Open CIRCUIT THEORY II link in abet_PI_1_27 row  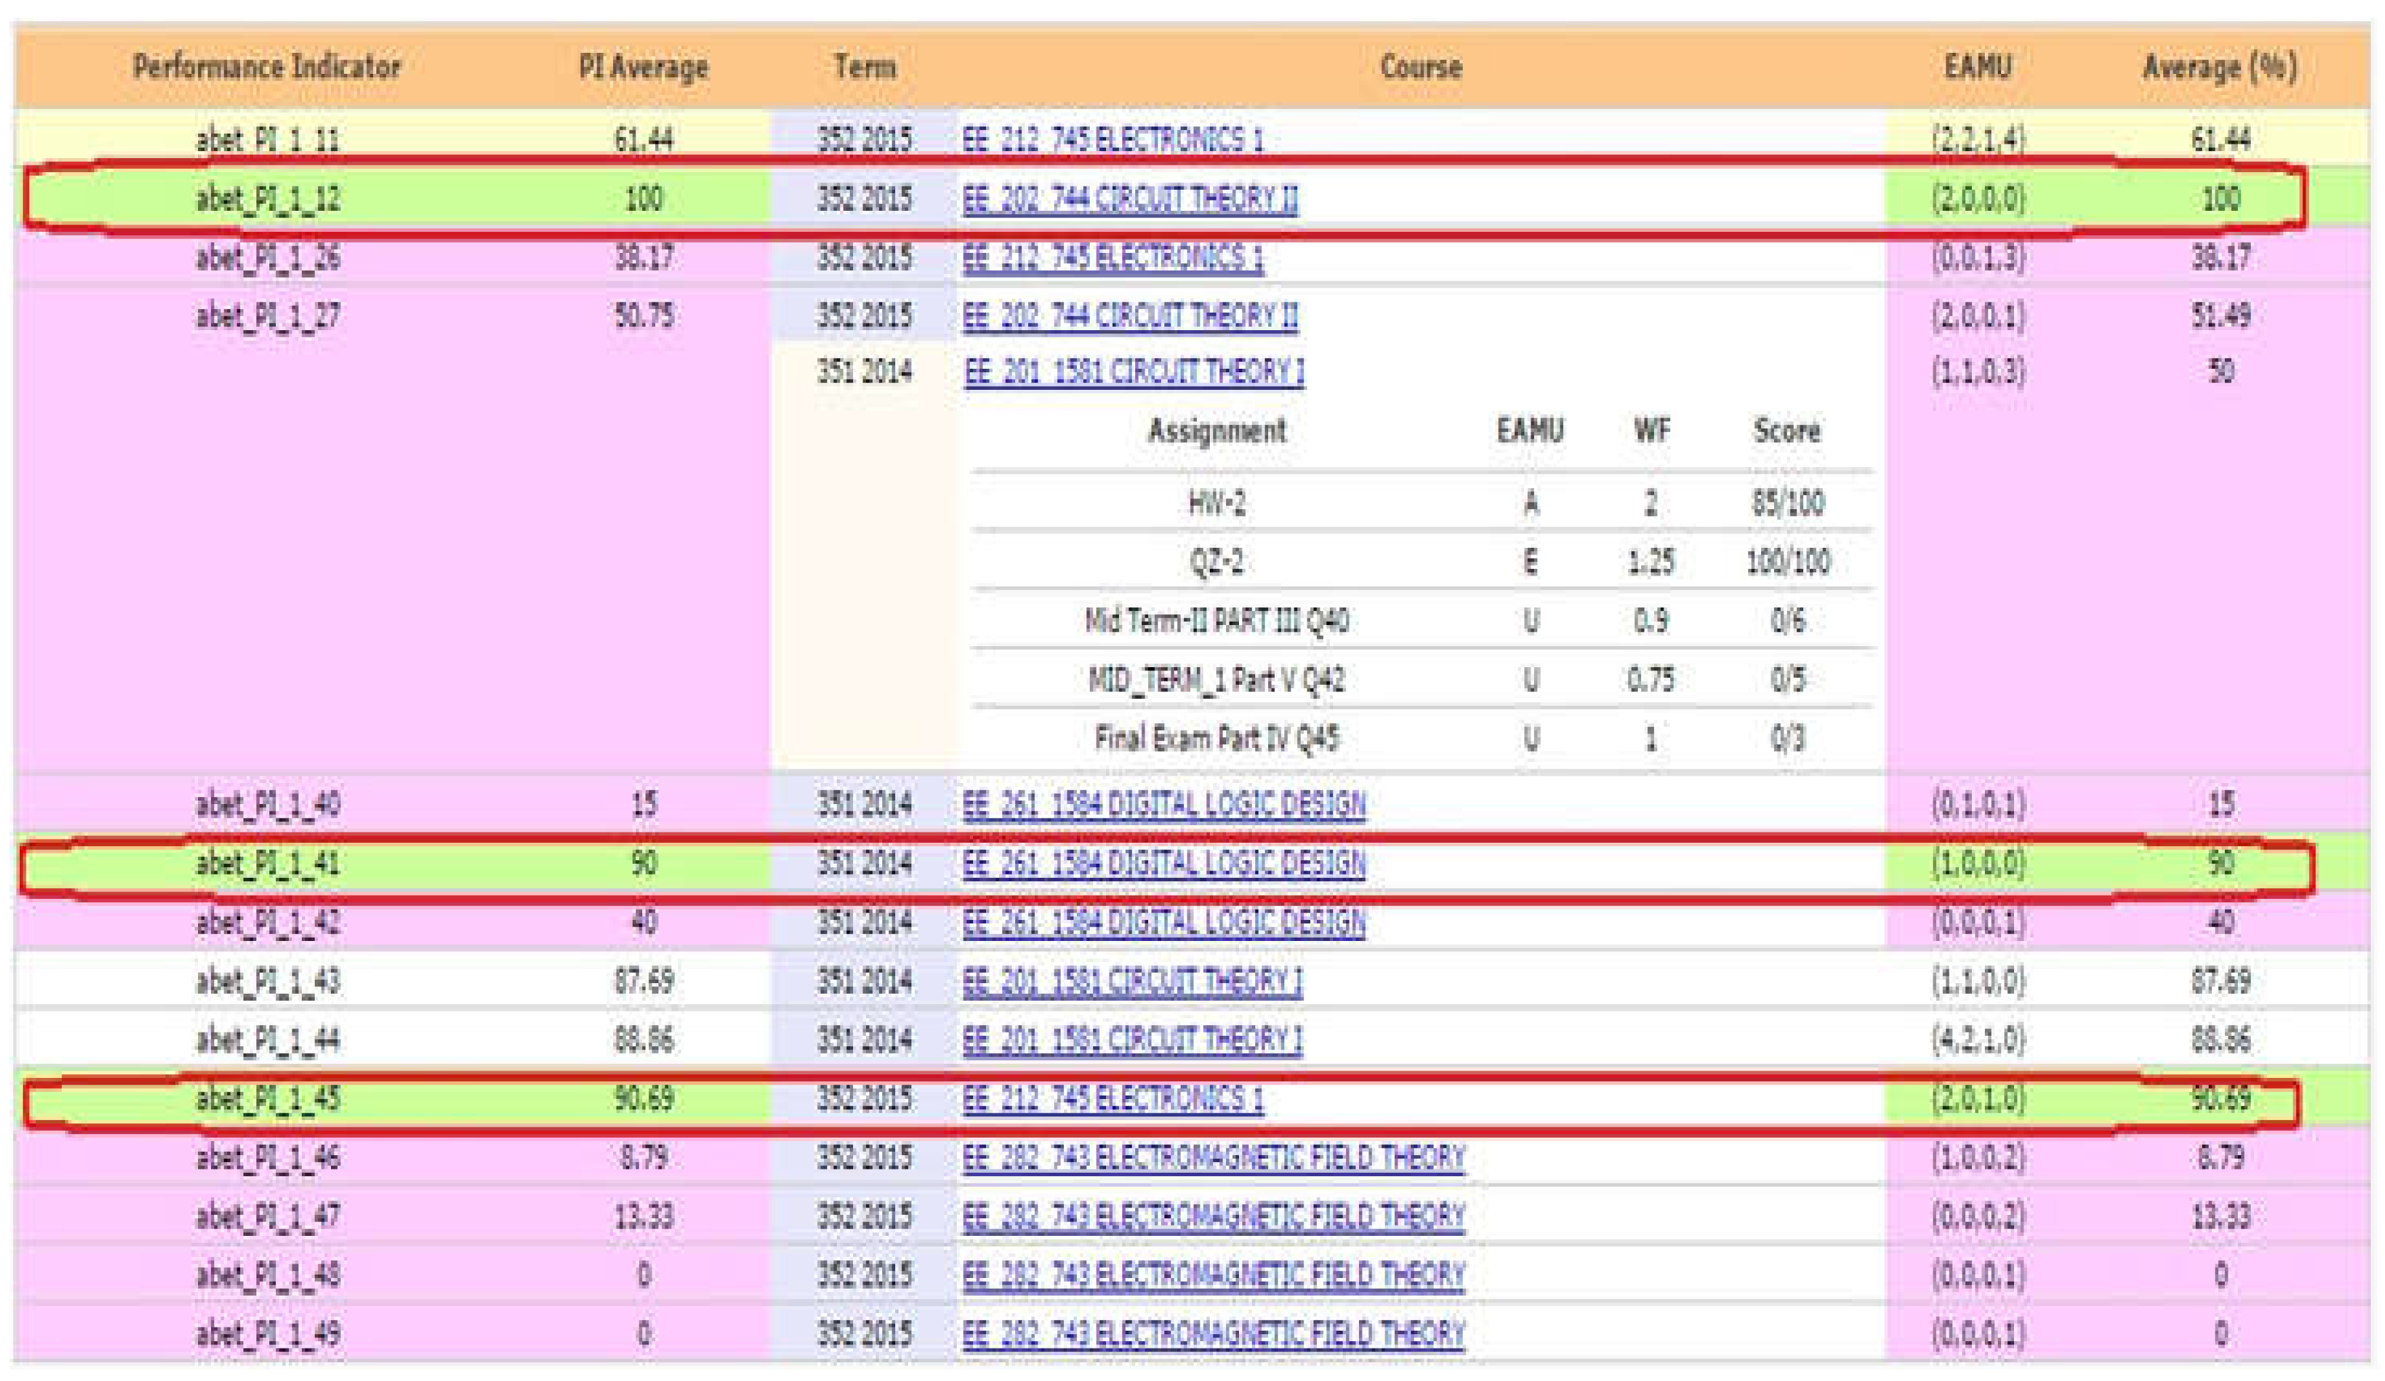point(1130,315)
